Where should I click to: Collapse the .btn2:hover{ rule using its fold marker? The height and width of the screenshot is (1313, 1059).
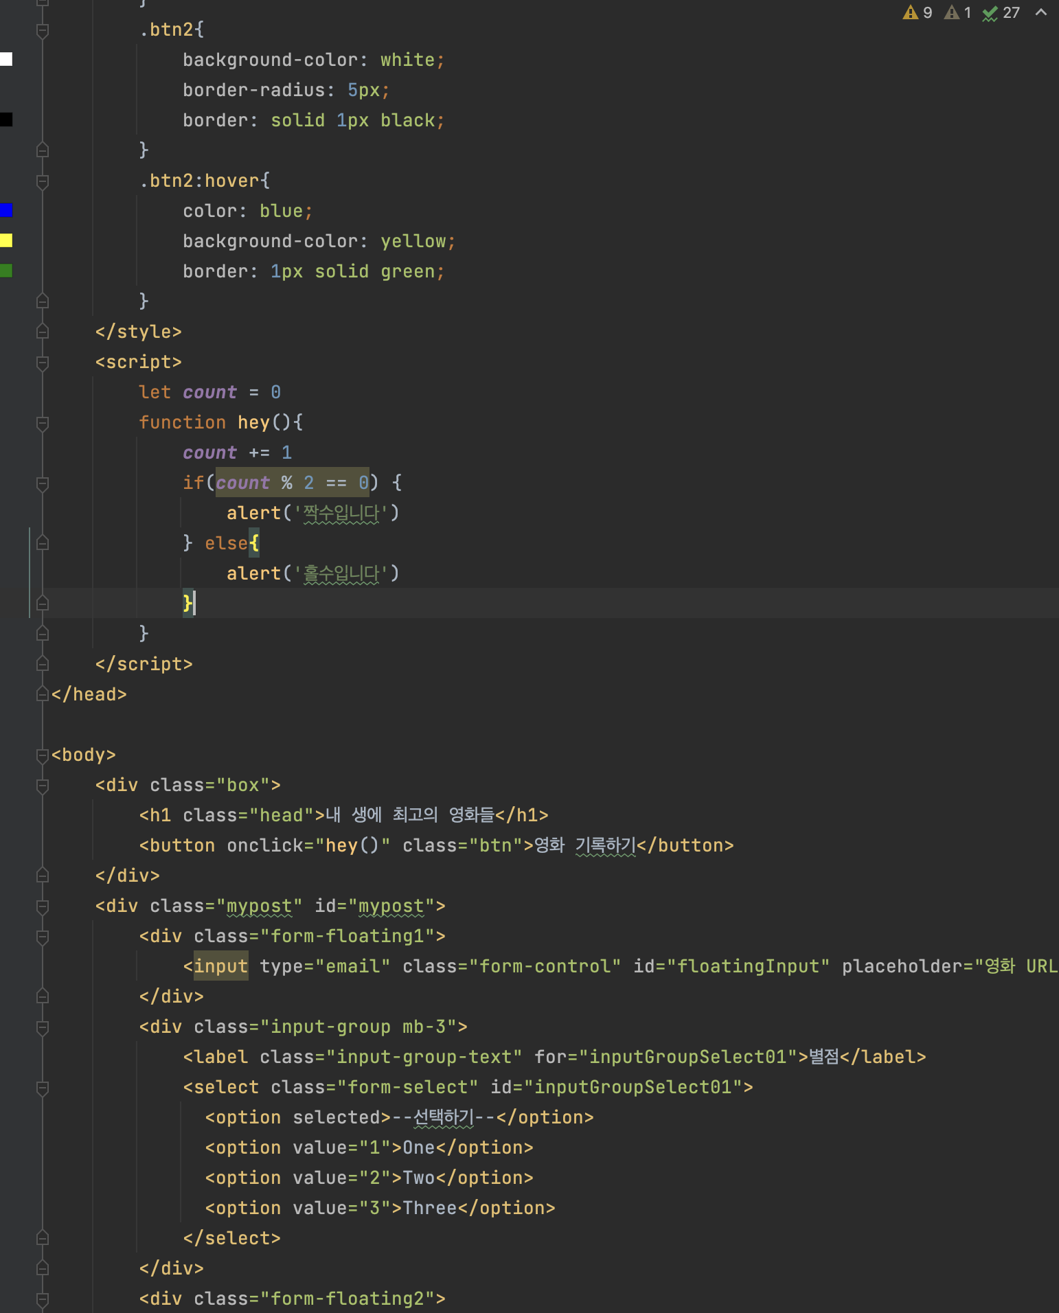43,181
